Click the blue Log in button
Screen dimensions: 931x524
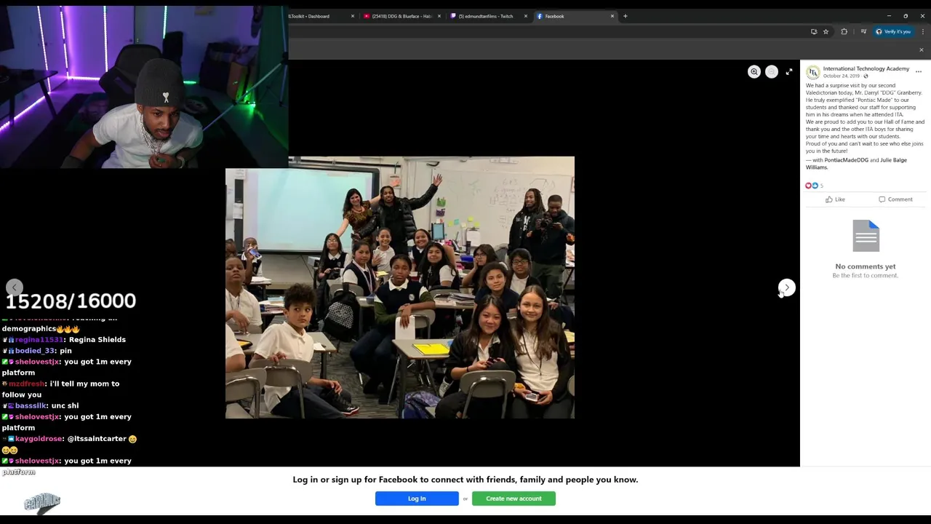(x=417, y=499)
